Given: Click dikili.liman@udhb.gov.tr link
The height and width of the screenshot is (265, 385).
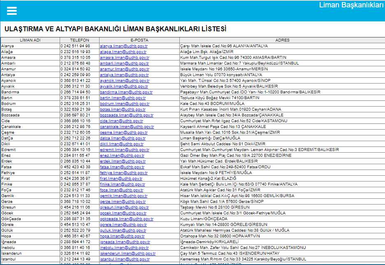Looking at the screenshot, I should (121, 144).
